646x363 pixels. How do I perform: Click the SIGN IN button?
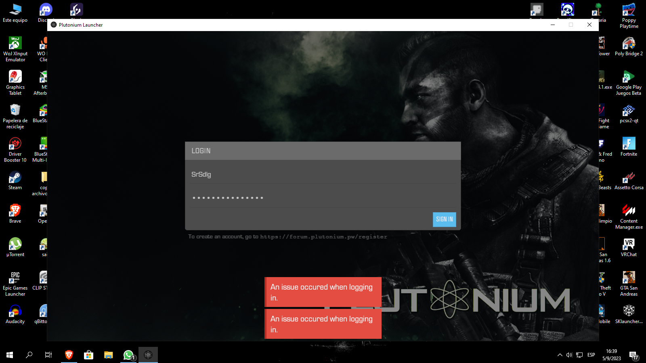pyautogui.click(x=444, y=219)
